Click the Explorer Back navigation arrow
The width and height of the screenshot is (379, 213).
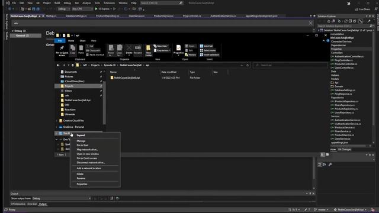tap(58, 65)
